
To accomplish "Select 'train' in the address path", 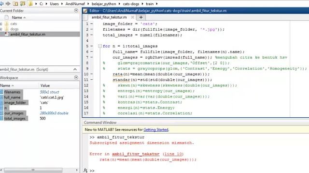I will (x=150, y=4).
